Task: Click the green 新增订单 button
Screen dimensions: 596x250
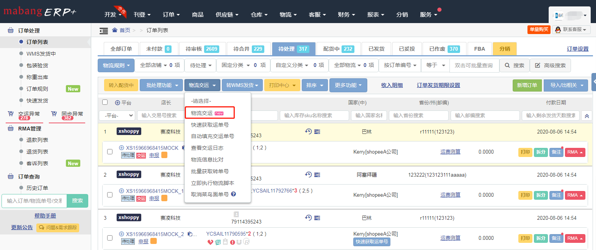Action: (x=527, y=85)
